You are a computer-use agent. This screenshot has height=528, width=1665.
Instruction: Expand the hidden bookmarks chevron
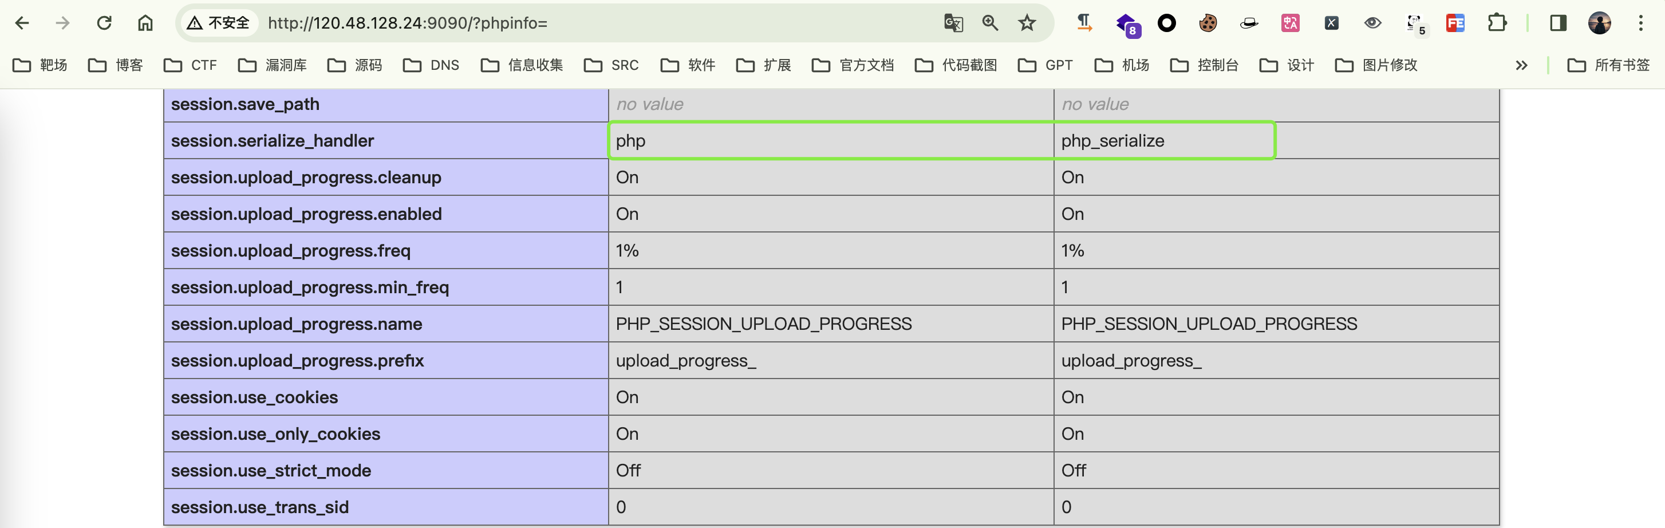[1521, 65]
